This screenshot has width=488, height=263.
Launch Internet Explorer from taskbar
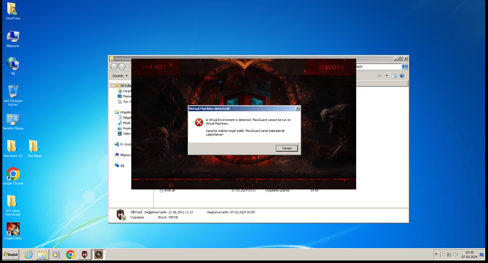[x=29, y=255]
